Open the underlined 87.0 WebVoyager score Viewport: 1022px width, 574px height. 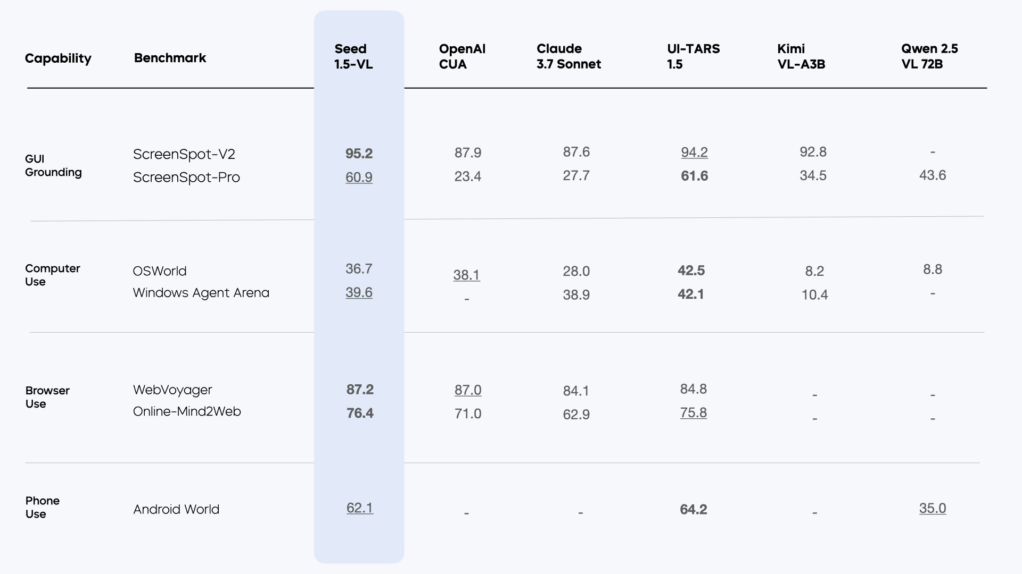pyautogui.click(x=467, y=390)
